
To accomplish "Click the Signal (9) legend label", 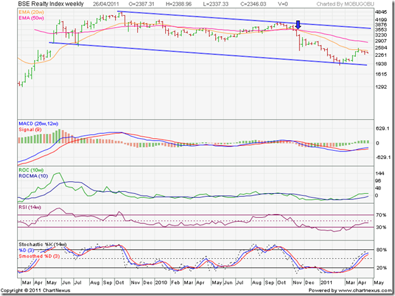I will click(30, 129).
